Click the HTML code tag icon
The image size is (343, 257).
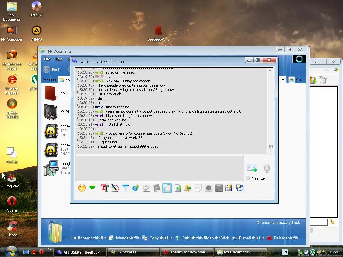coord(198,188)
